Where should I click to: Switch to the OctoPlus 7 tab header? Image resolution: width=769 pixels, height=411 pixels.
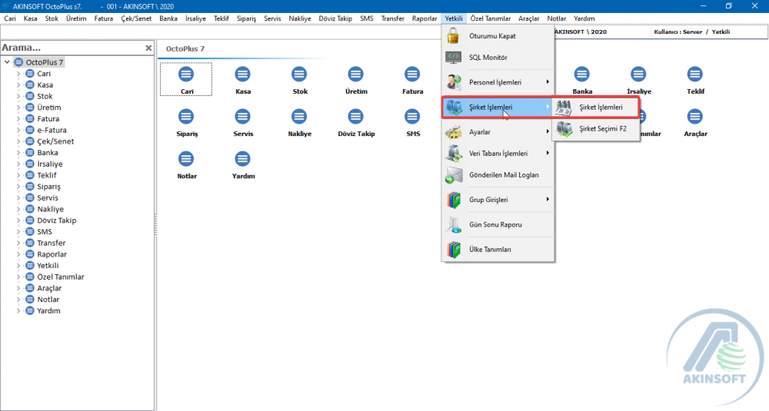[x=185, y=49]
